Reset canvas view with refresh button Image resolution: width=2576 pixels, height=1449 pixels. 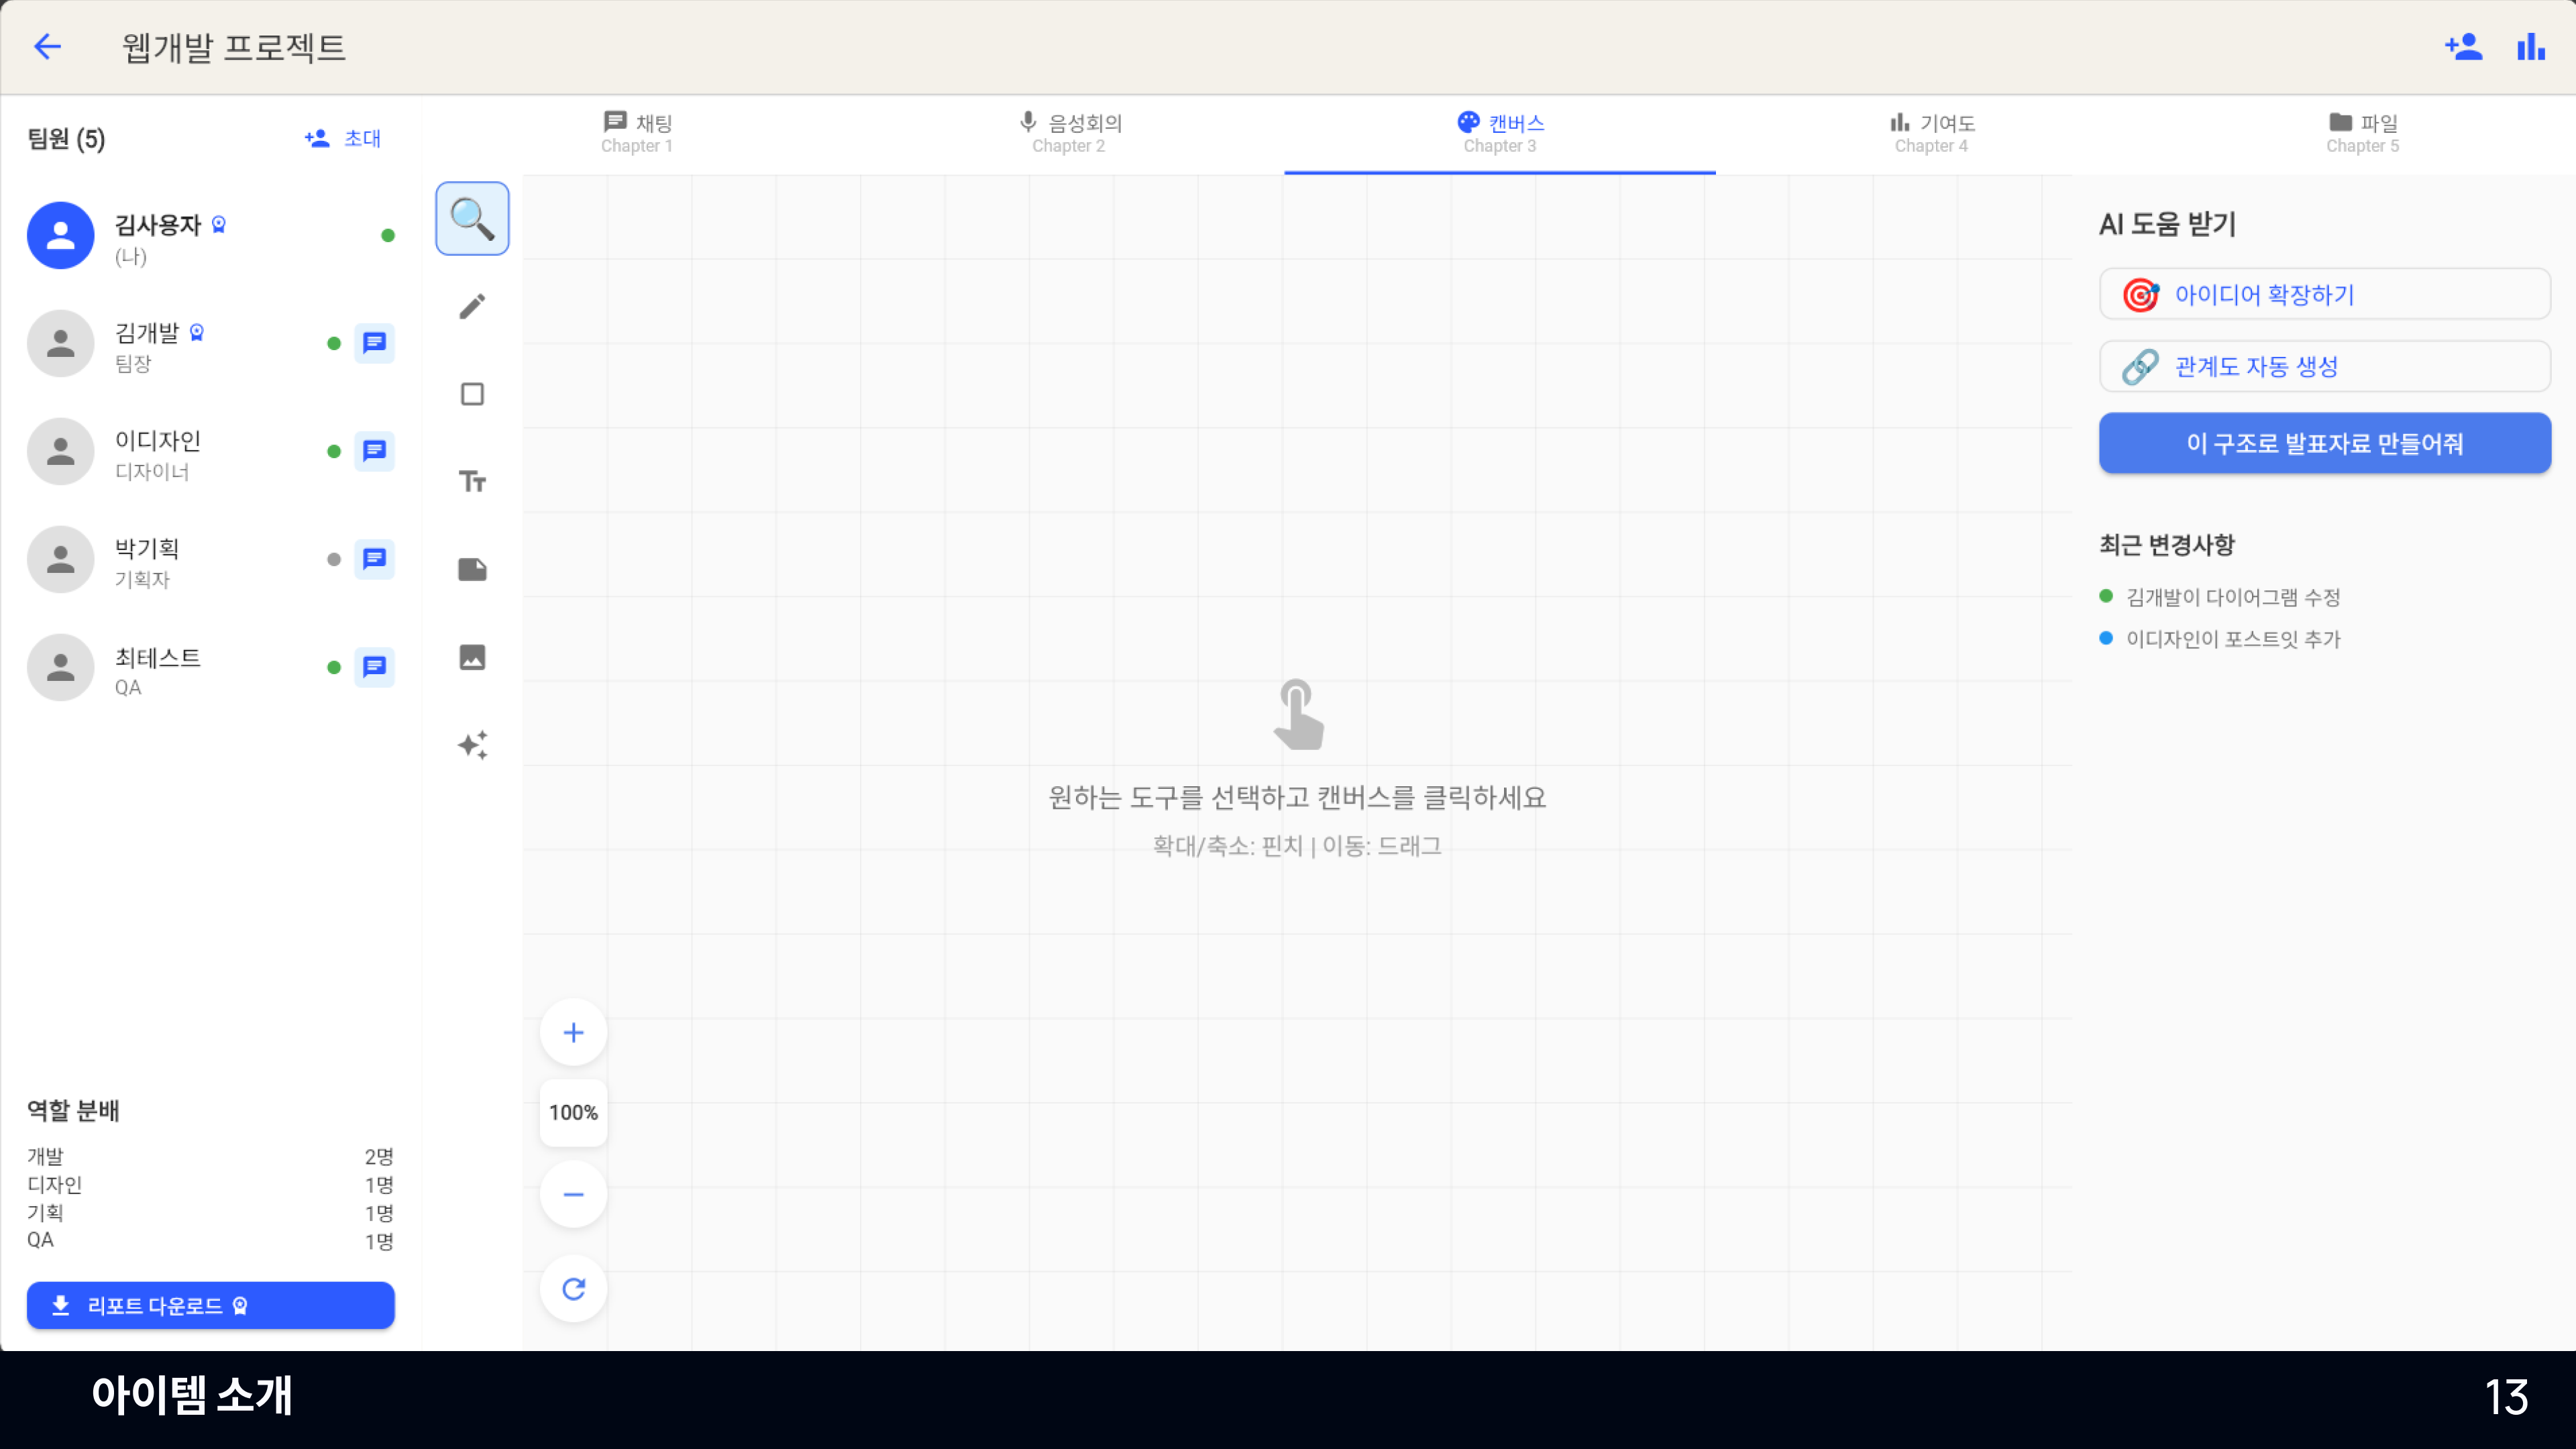pos(573,1288)
